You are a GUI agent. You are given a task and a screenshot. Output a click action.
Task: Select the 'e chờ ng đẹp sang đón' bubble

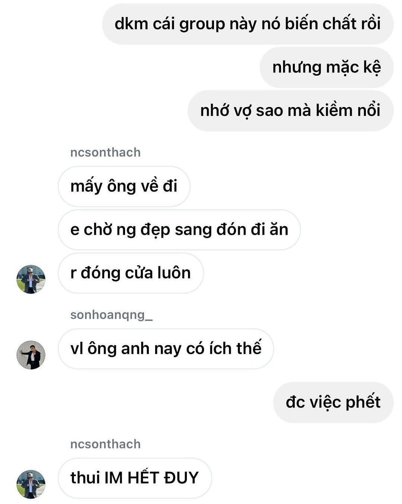pyautogui.click(x=179, y=230)
